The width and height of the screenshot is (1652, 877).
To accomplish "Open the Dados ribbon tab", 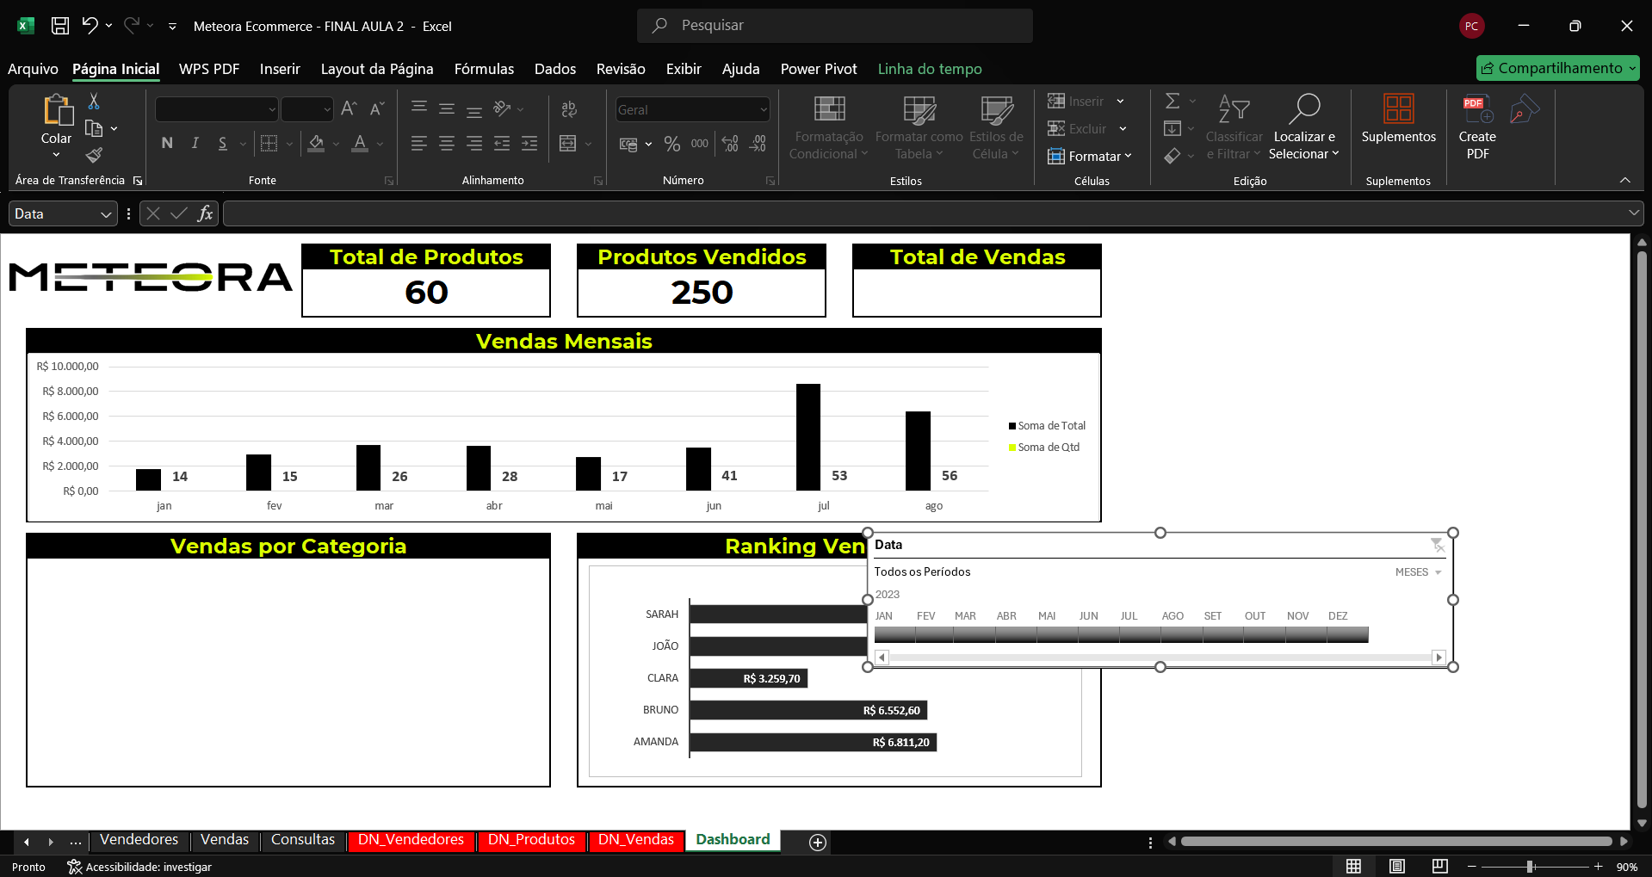I will click(555, 69).
